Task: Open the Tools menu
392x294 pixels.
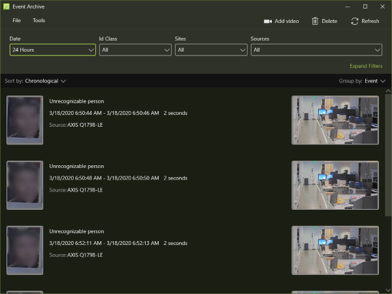Action: pyautogui.click(x=39, y=20)
